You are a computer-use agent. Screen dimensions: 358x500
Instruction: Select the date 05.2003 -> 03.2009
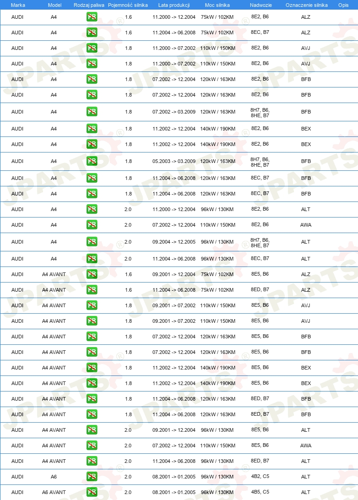[x=174, y=161]
